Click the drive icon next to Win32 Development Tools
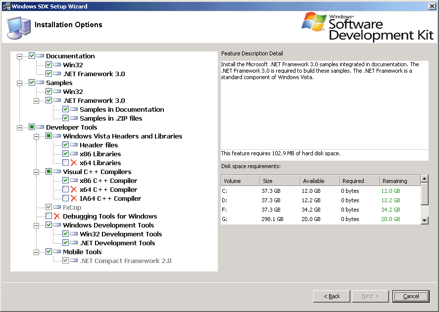 point(74,234)
